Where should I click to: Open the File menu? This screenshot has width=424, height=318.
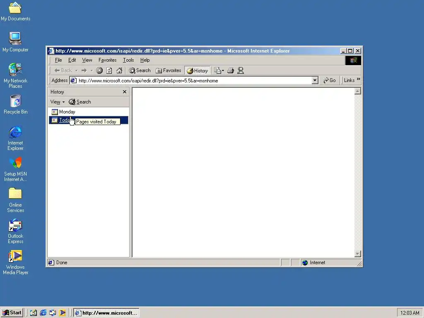58,60
